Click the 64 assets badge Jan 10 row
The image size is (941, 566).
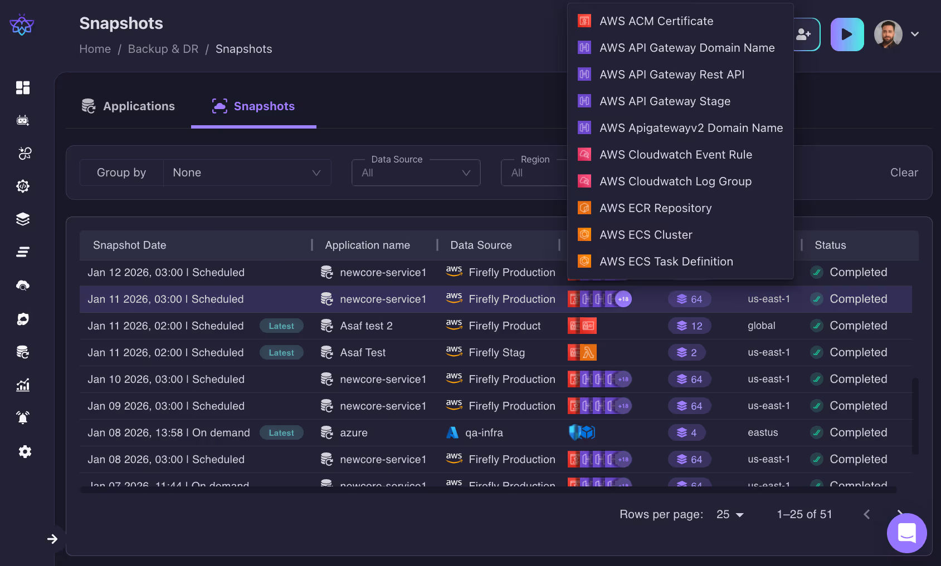point(689,379)
